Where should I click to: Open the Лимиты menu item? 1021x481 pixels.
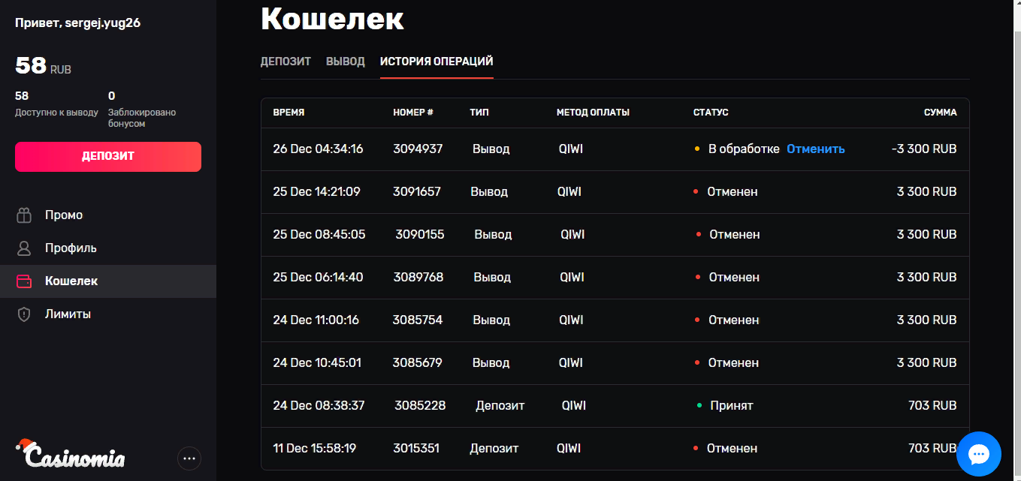[68, 314]
